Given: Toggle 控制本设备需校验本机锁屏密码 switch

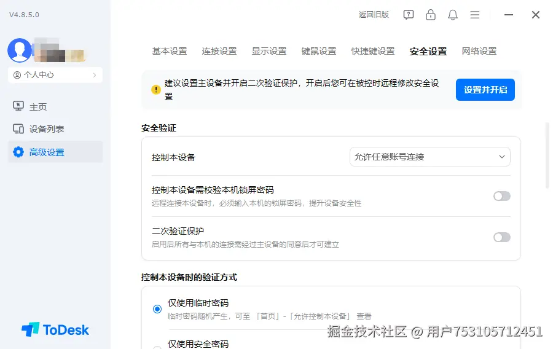Looking at the screenshot, I should [x=502, y=196].
